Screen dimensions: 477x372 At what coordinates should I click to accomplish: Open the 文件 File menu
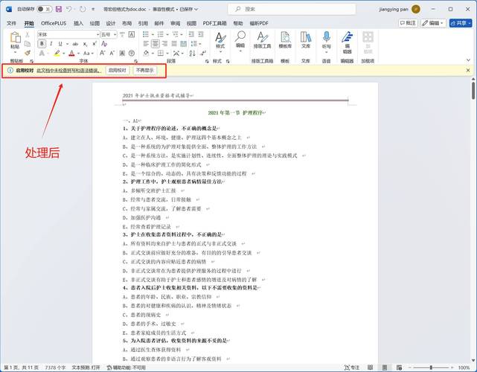click(11, 23)
